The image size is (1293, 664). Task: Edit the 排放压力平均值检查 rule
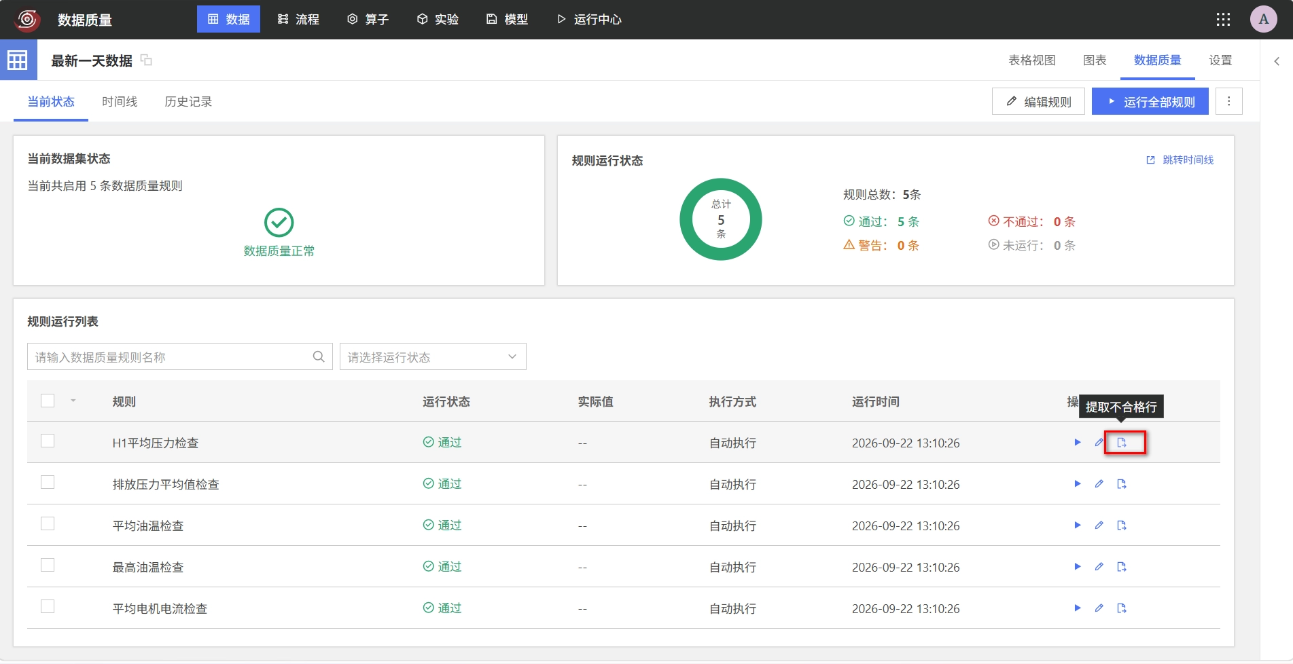pyautogui.click(x=1099, y=483)
